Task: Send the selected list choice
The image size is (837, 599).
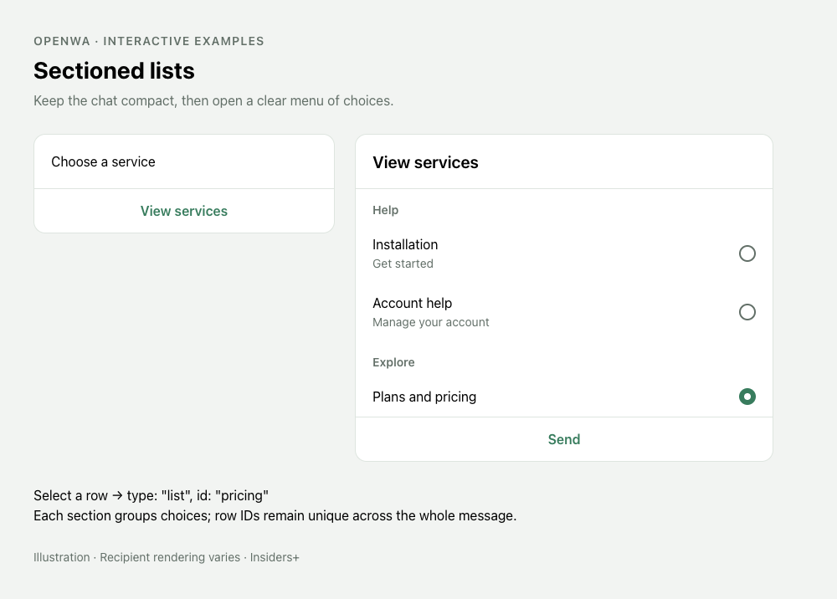Action: point(563,439)
